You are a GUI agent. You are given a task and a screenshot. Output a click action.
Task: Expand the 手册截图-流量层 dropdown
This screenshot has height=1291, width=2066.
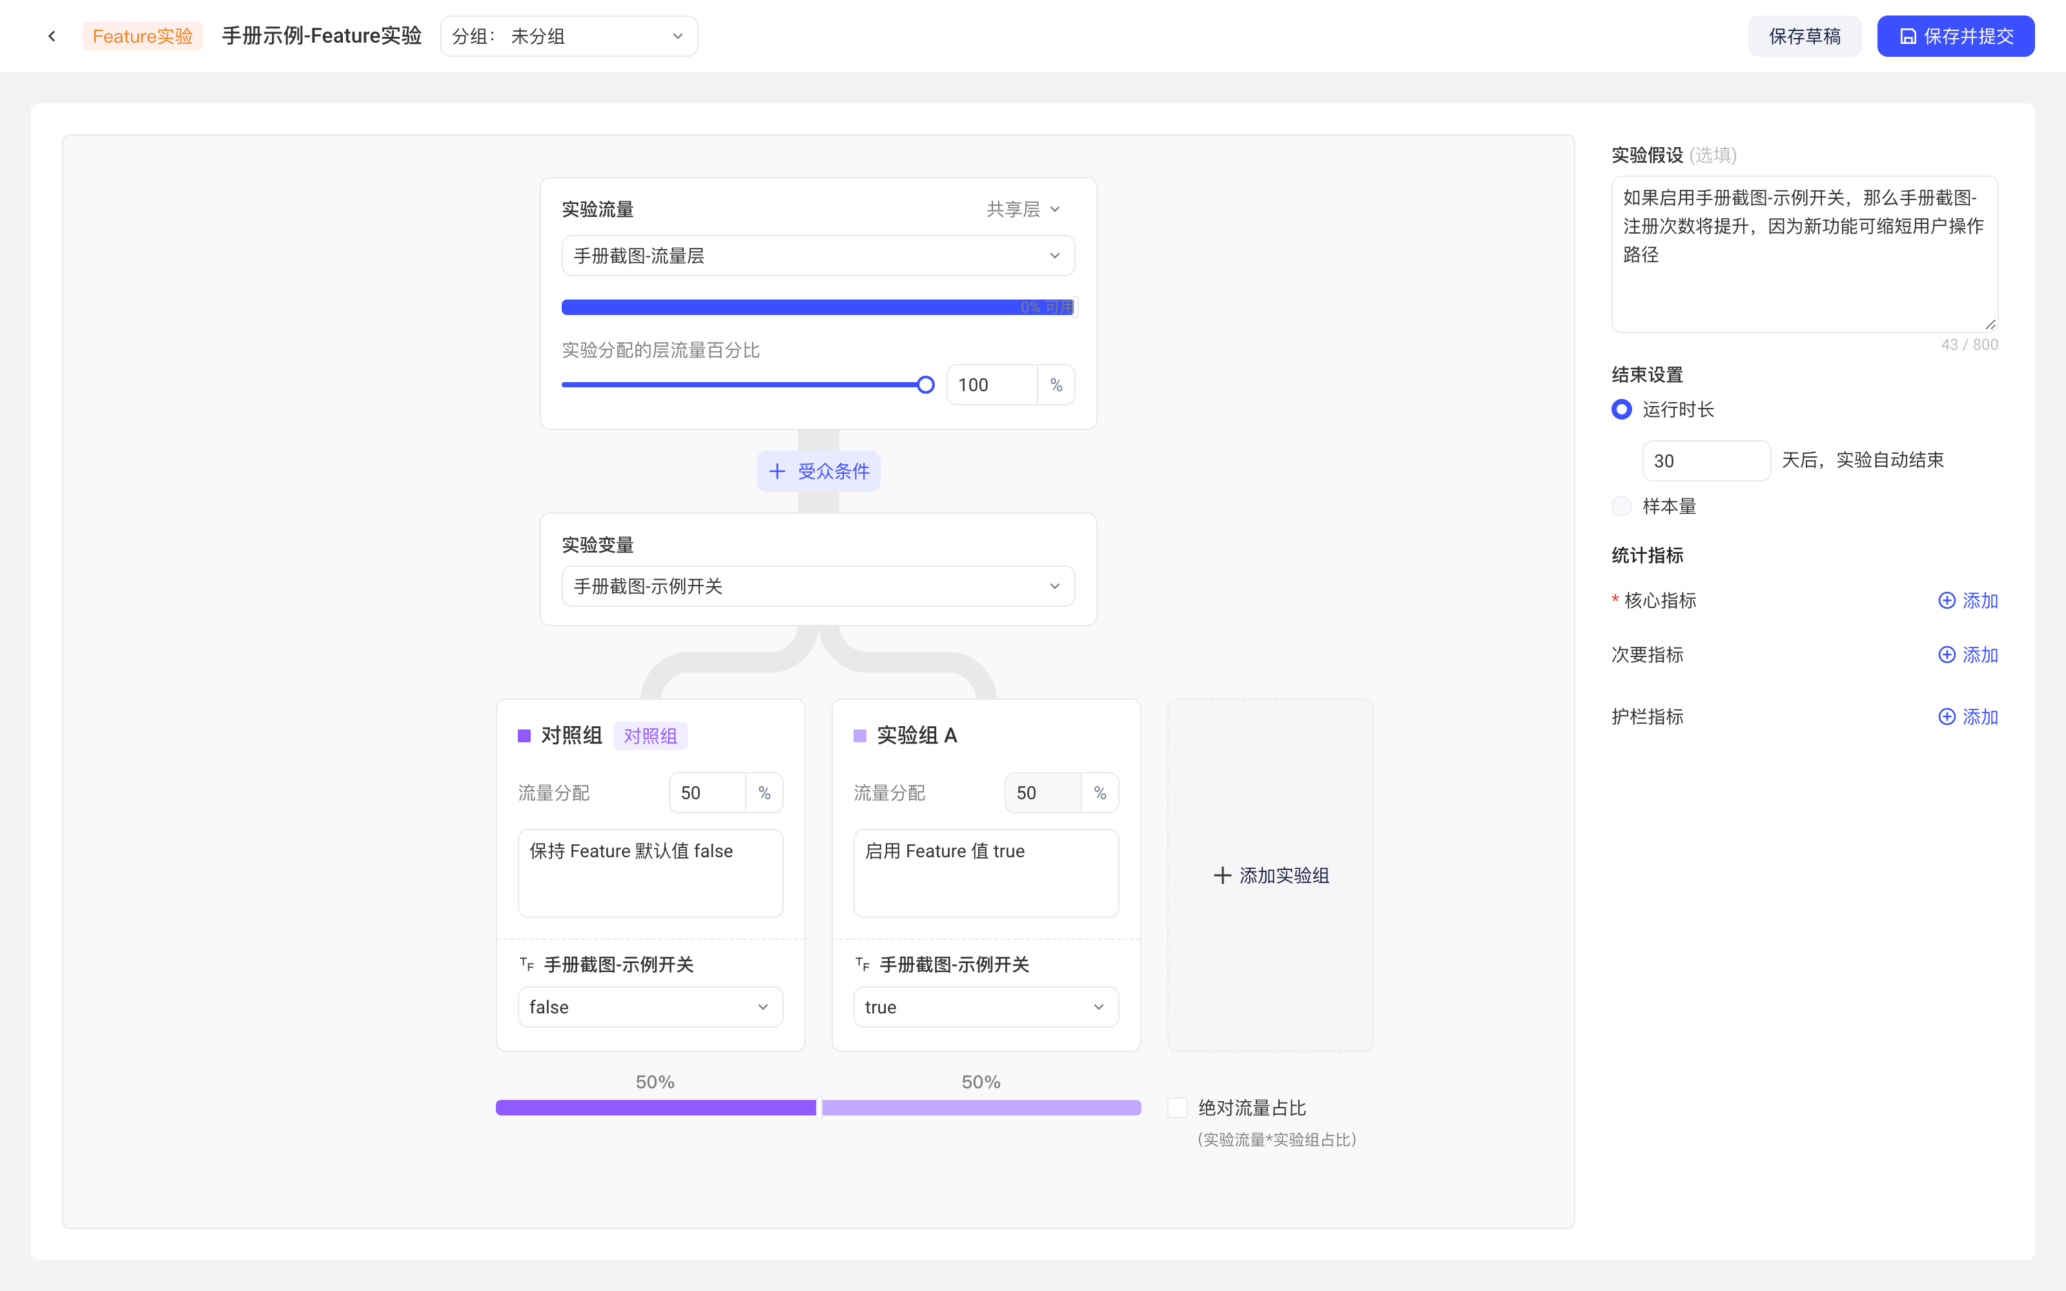pos(818,256)
